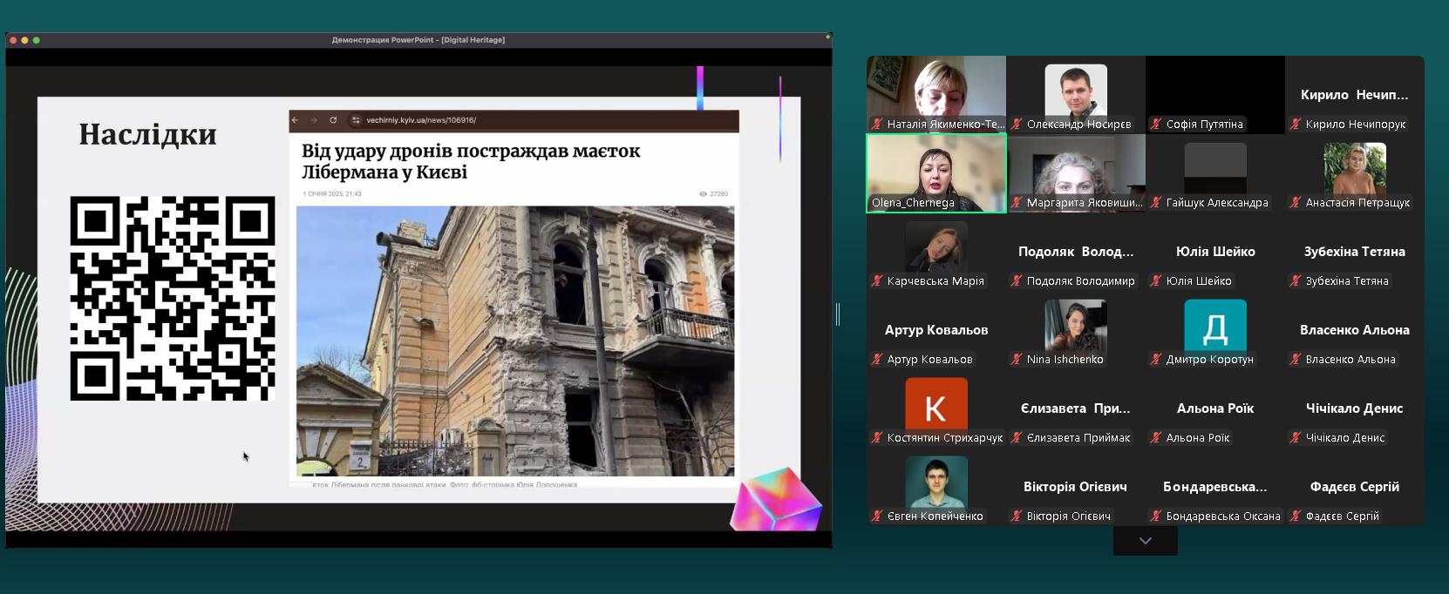Click the browser back arrow in slide
This screenshot has height=594, width=1449.
(296, 120)
